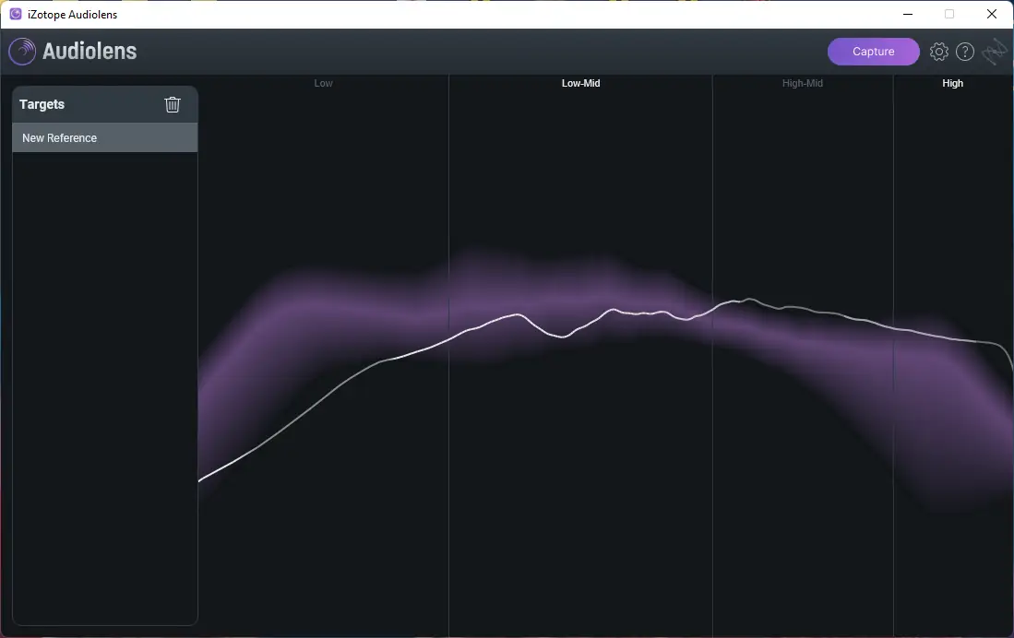Click the iZotope logo icon at top right
The width and height of the screenshot is (1014, 638).
tap(994, 52)
